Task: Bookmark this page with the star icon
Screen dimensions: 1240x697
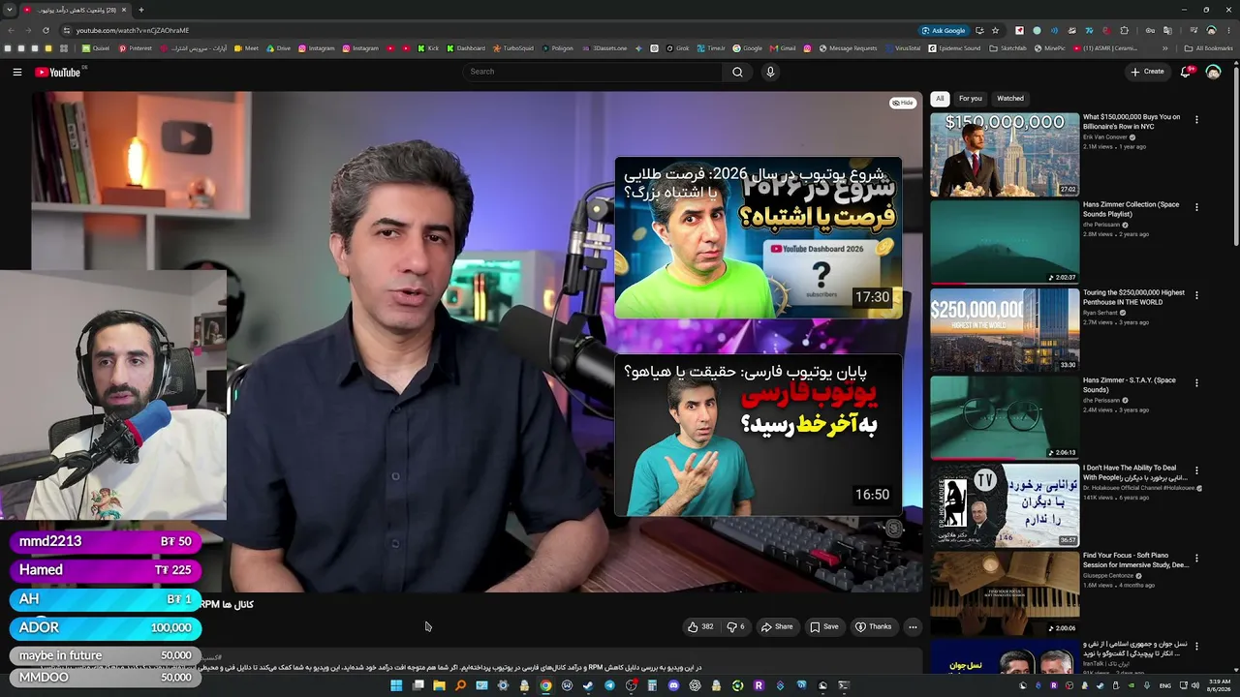Action: (x=995, y=30)
